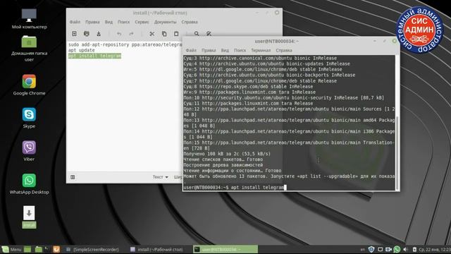Click the orange application launcher on taskbar
This screenshot has height=254, width=451.
(x=56, y=249)
